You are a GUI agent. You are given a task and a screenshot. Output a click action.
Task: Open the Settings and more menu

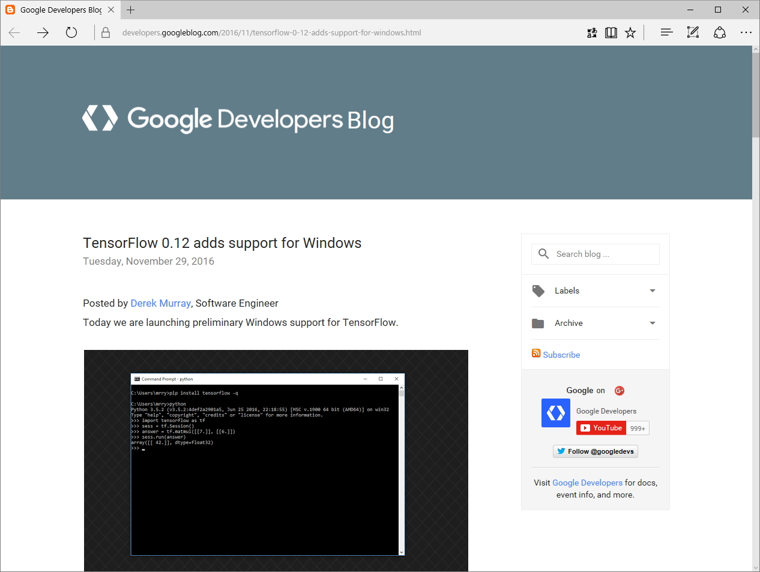[x=746, y=32]
